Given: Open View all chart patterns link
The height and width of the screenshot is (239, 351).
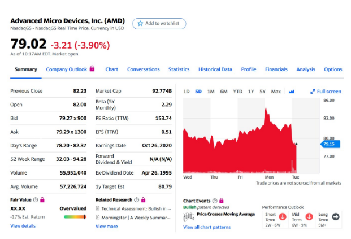Looking at the screenshot, I should click(x=207, y=227).
